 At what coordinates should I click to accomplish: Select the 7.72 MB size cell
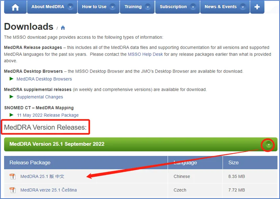tap(250, 190)
